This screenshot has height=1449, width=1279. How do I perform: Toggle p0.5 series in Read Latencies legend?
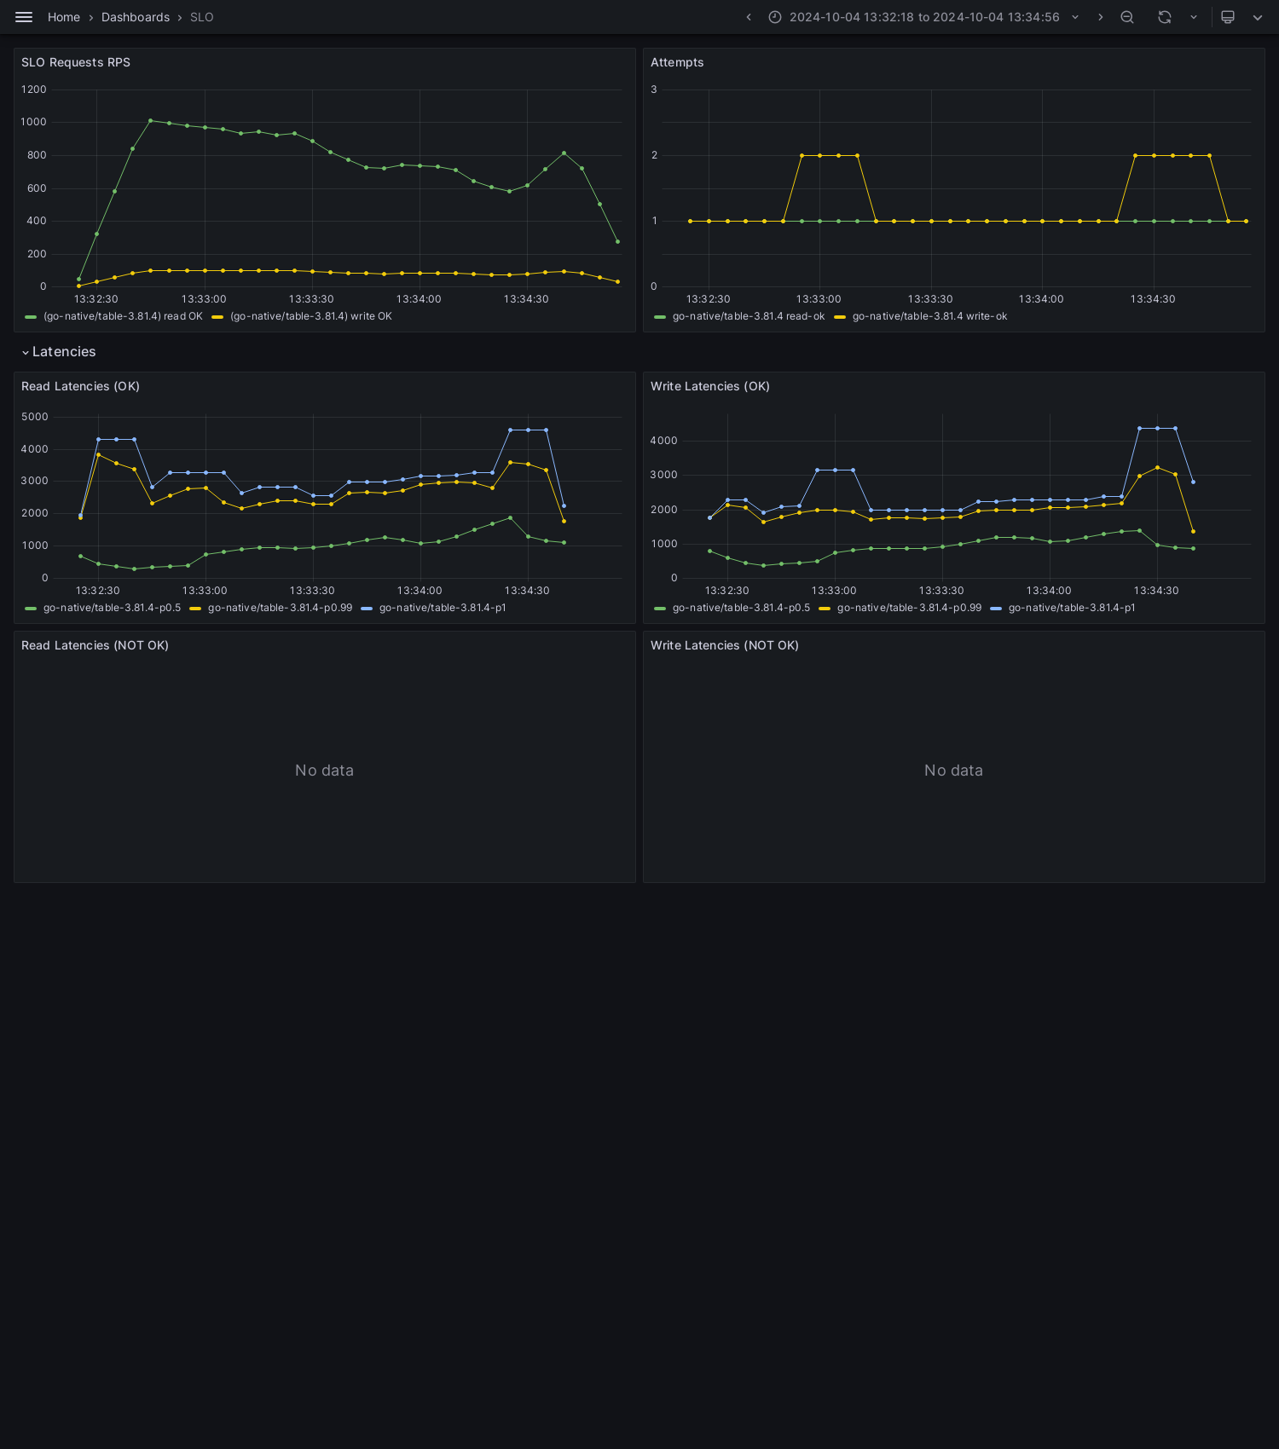pos(112,608)
